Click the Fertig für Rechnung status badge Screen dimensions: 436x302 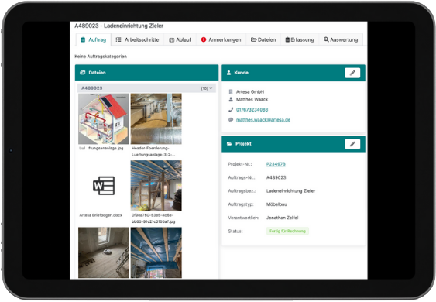pos(287,231)
